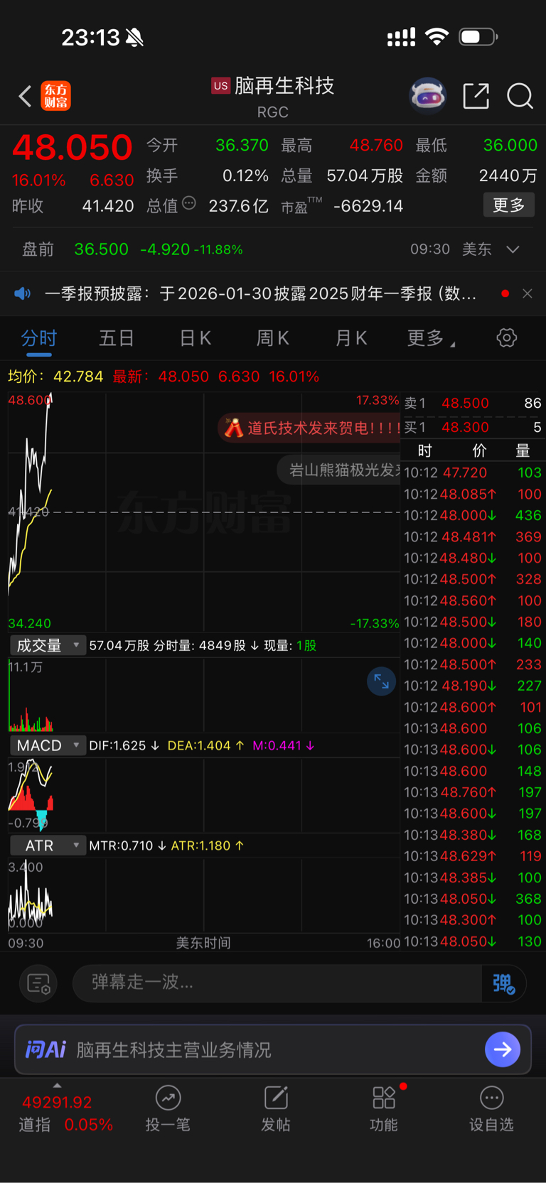Tap the share export icon

pyautogui.click(x=476, y=95)
